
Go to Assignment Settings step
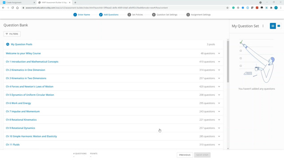click(198, 15)
